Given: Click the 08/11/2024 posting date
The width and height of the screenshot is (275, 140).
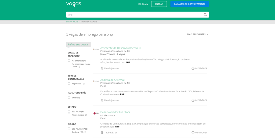Looking at the screenshot, I should click(x=201, y=133).
